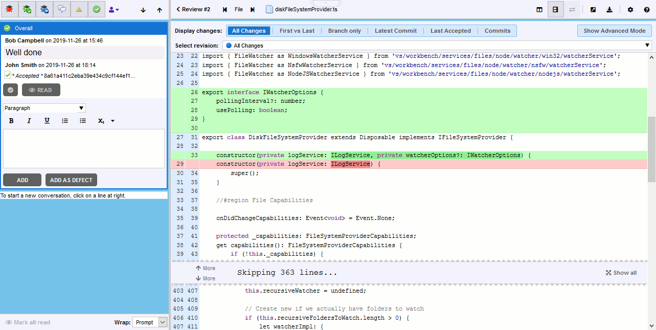
Task: Click inside the comment text box
Action: coord(84,148)
